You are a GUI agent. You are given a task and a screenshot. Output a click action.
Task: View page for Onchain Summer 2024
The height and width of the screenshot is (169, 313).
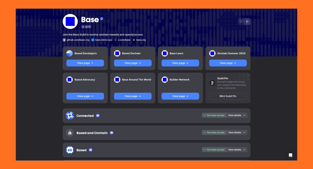point(228,63)
